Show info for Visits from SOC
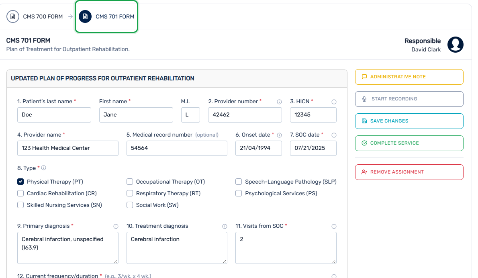 coord(334,226)
